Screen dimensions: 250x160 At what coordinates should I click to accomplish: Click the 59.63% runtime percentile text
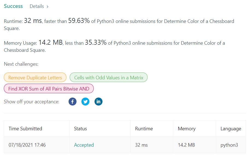[79, 21]
